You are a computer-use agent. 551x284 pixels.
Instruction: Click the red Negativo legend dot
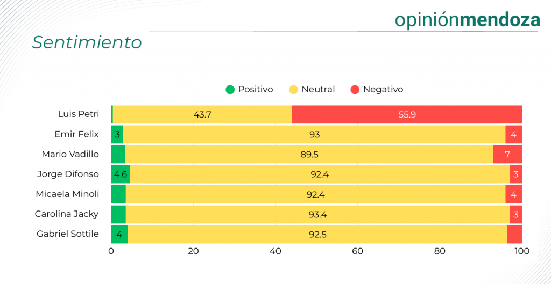pos(355,90)
